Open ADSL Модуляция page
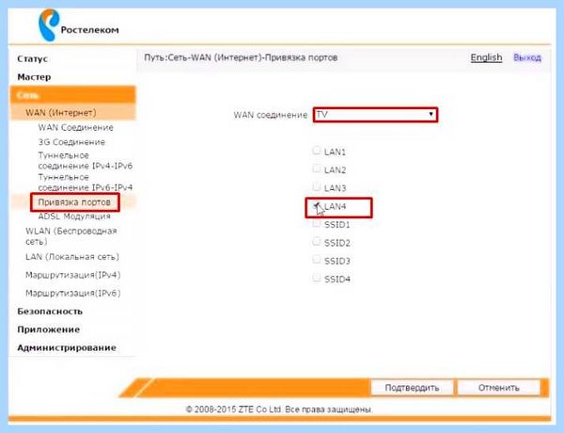This screenshot has width=564, height=433. coord(74,216)
